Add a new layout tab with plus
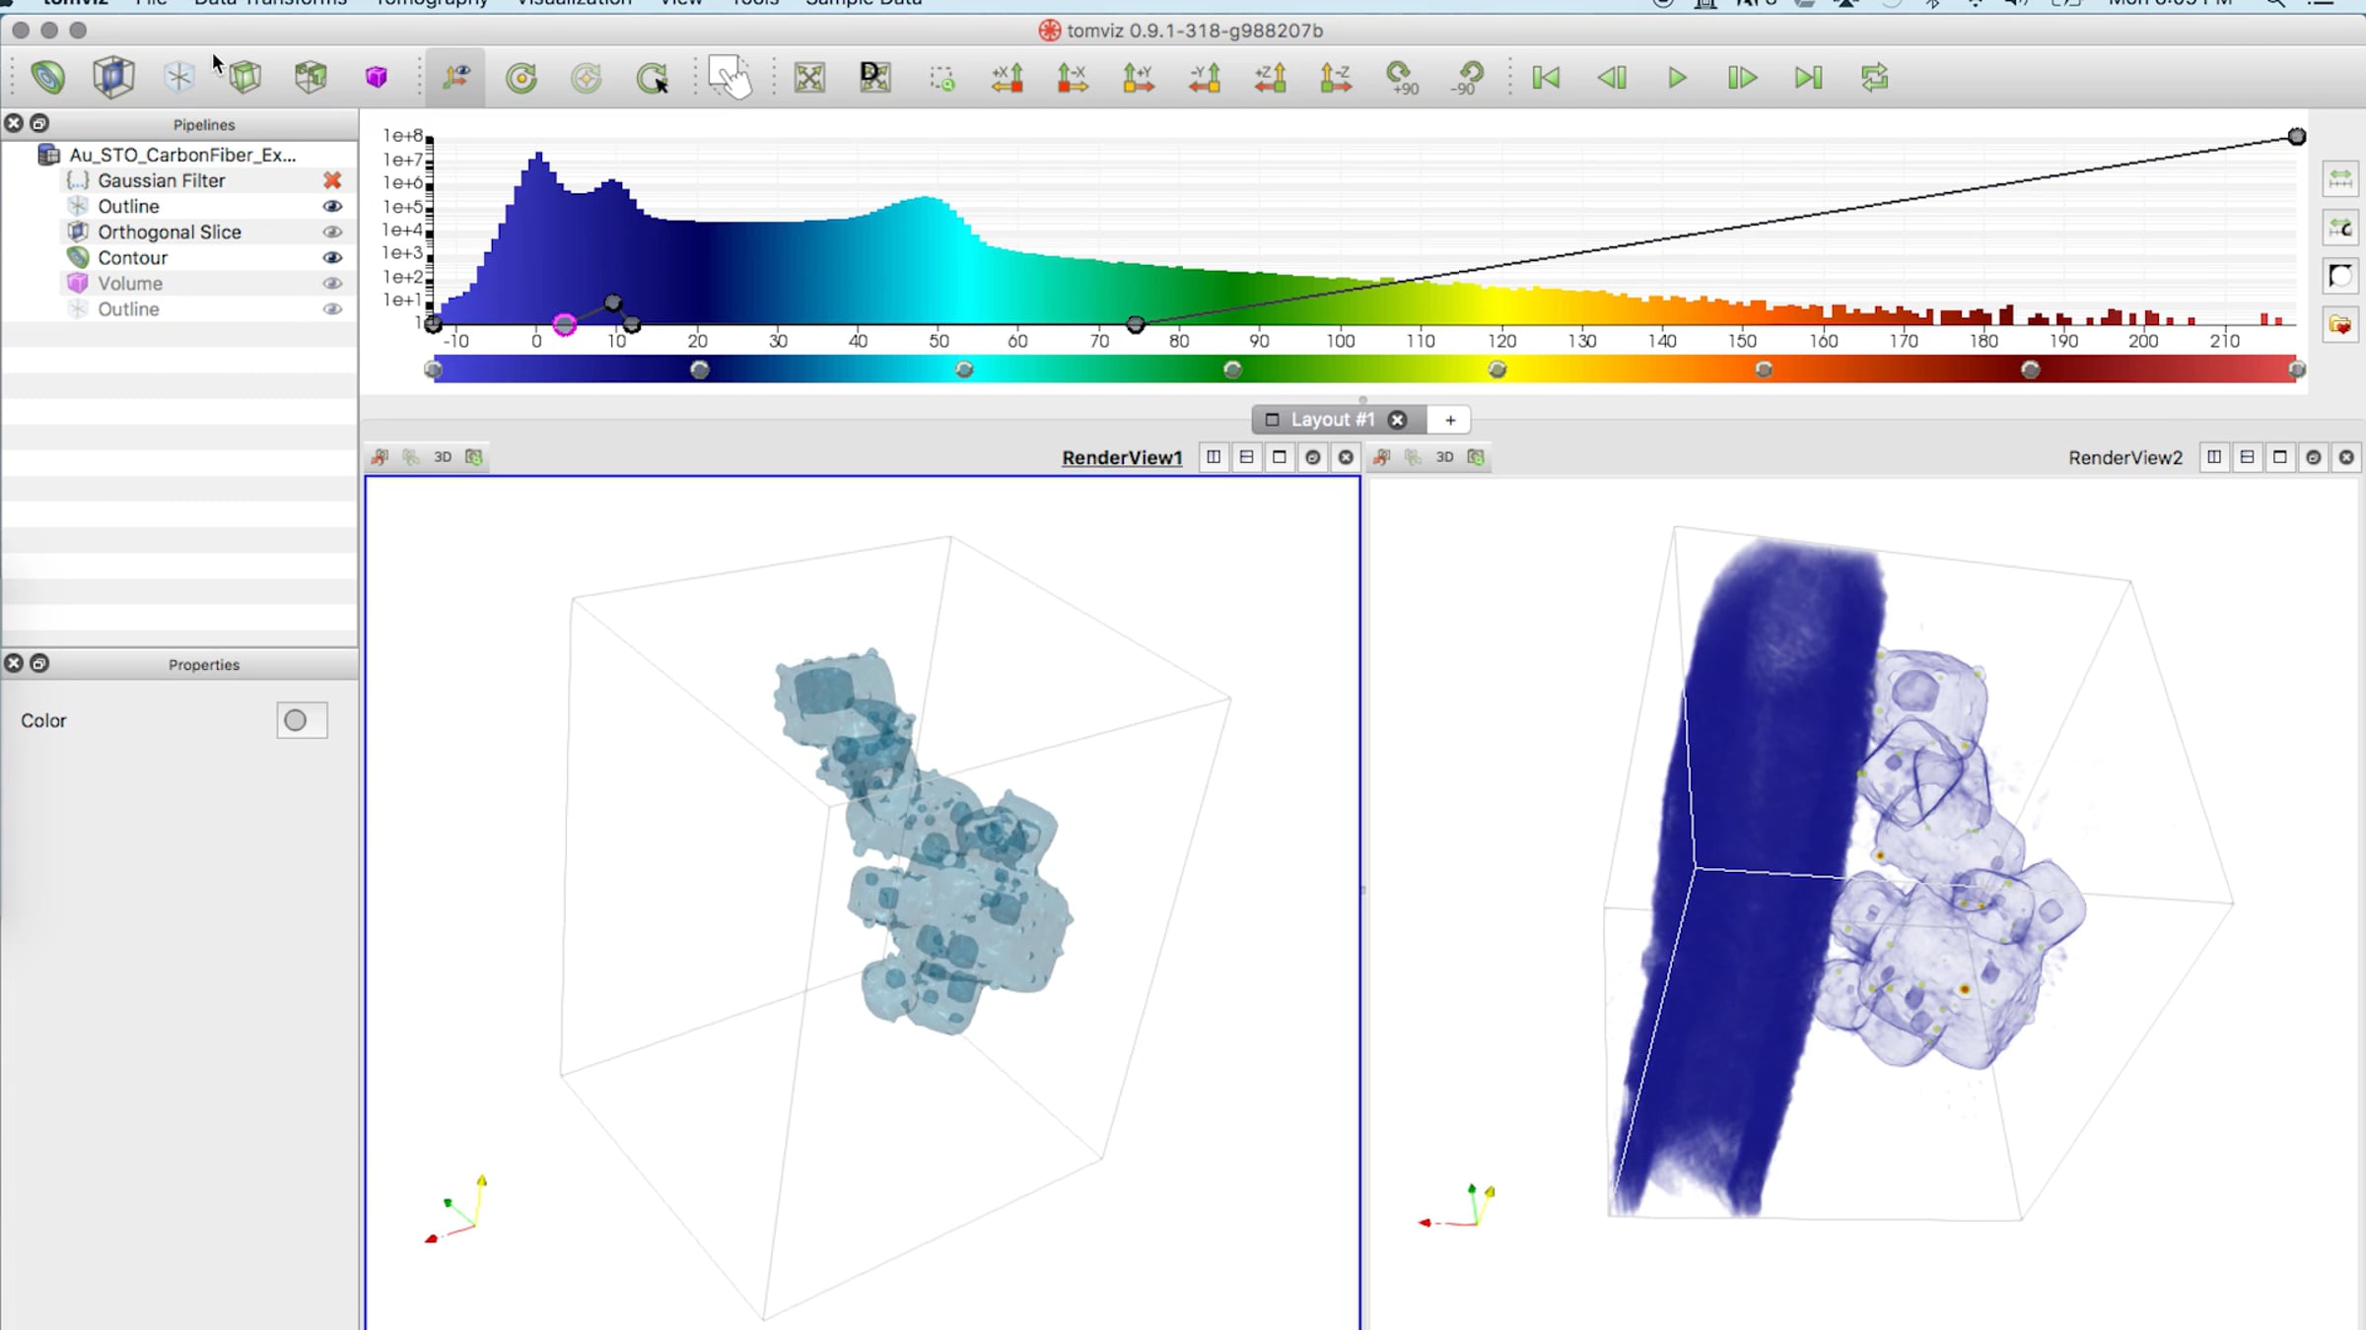Viewport: 2366px width, 1330px height. pos(1450,420)
